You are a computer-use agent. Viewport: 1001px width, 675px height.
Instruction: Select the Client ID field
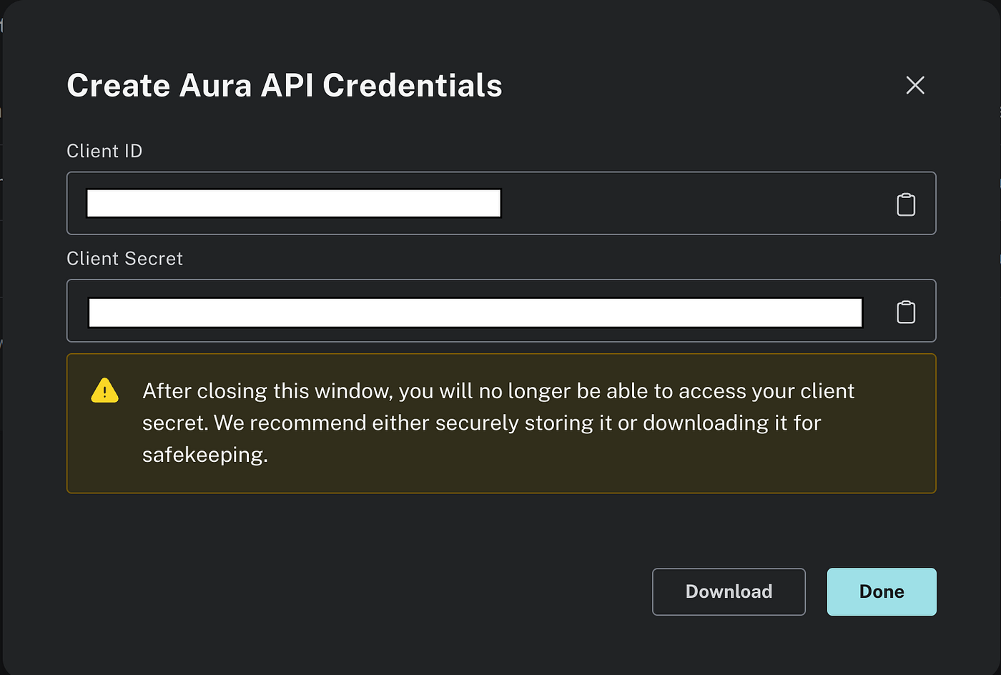(501, 203)
